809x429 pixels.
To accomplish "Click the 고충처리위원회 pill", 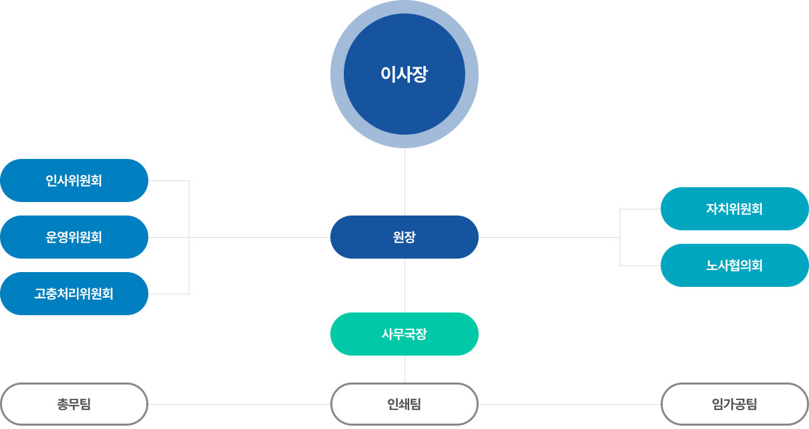I will pos(74,294).
